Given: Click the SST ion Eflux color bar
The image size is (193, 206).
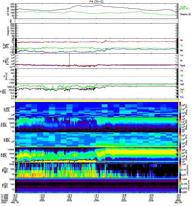Looking at the screenshot, I should (180, 109).
